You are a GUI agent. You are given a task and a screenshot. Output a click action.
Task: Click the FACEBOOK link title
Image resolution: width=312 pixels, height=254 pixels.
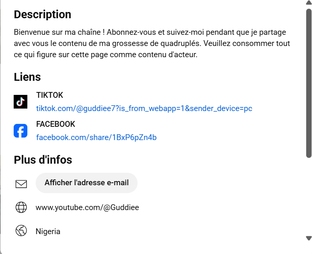coord(56,124)
